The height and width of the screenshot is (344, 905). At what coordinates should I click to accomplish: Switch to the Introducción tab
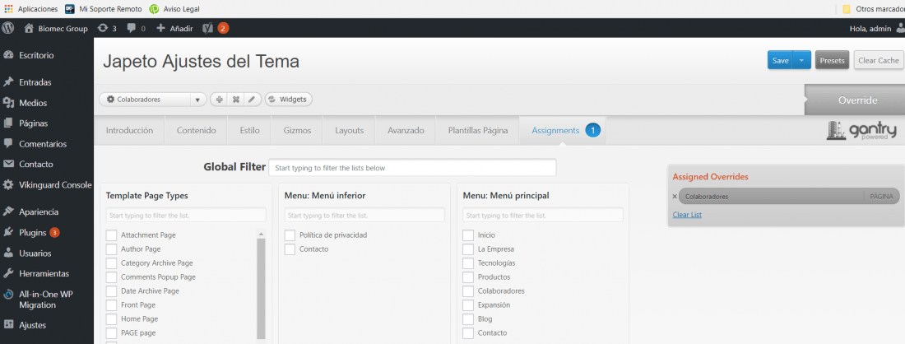click(x=129, y=131)
